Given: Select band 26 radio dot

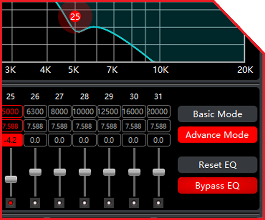Looking at the screenshot, I should pos(35,203).
